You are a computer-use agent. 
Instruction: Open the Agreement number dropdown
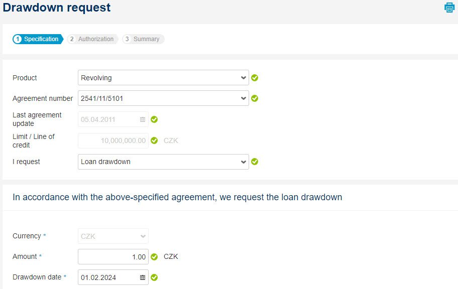pos(163,98)
